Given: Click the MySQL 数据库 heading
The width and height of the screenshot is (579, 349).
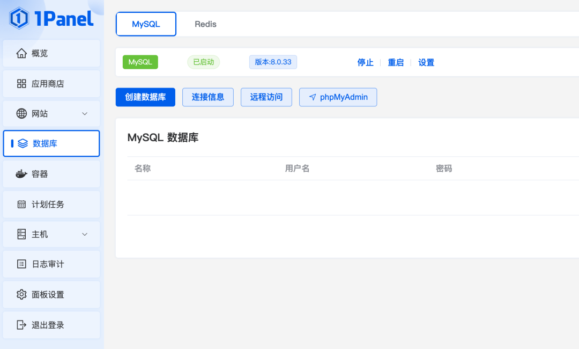Looking at the screenshot, I should tap(163, 137).
